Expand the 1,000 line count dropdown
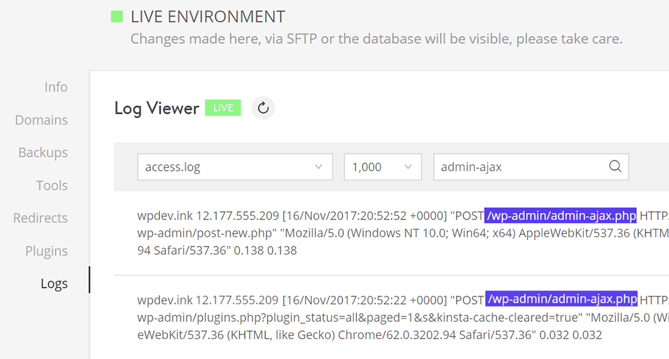The image size is (669, 359). tap(383, 166)
